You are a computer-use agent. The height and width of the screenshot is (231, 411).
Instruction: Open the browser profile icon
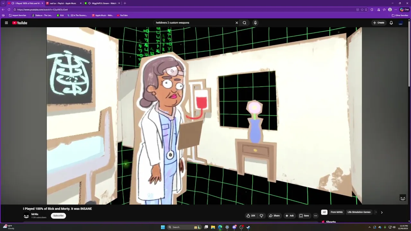390,10
